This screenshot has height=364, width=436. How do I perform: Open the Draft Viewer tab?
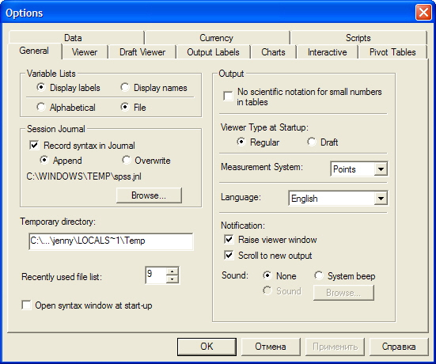142,52
